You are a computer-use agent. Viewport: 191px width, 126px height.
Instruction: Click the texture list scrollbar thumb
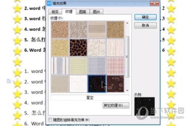(x=127, y=57)
